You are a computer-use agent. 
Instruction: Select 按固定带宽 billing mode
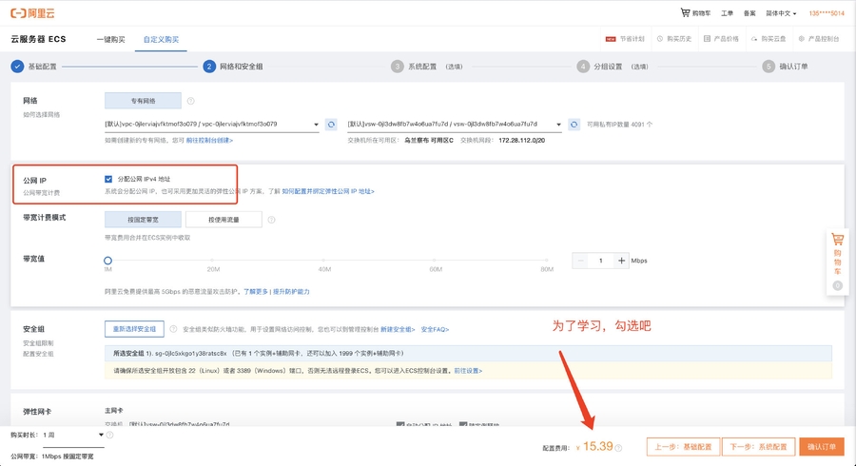143,220
